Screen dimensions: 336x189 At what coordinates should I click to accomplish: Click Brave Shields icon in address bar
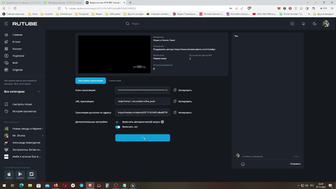coord(249,8)
